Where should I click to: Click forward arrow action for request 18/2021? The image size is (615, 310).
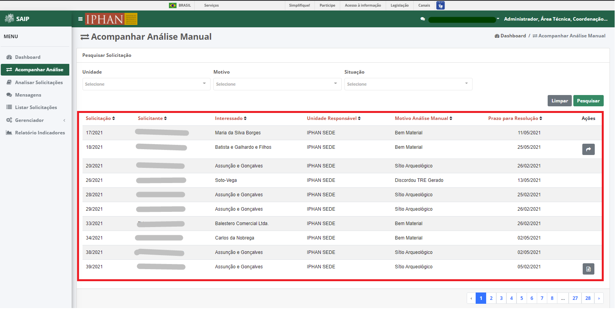click(588, 149)
